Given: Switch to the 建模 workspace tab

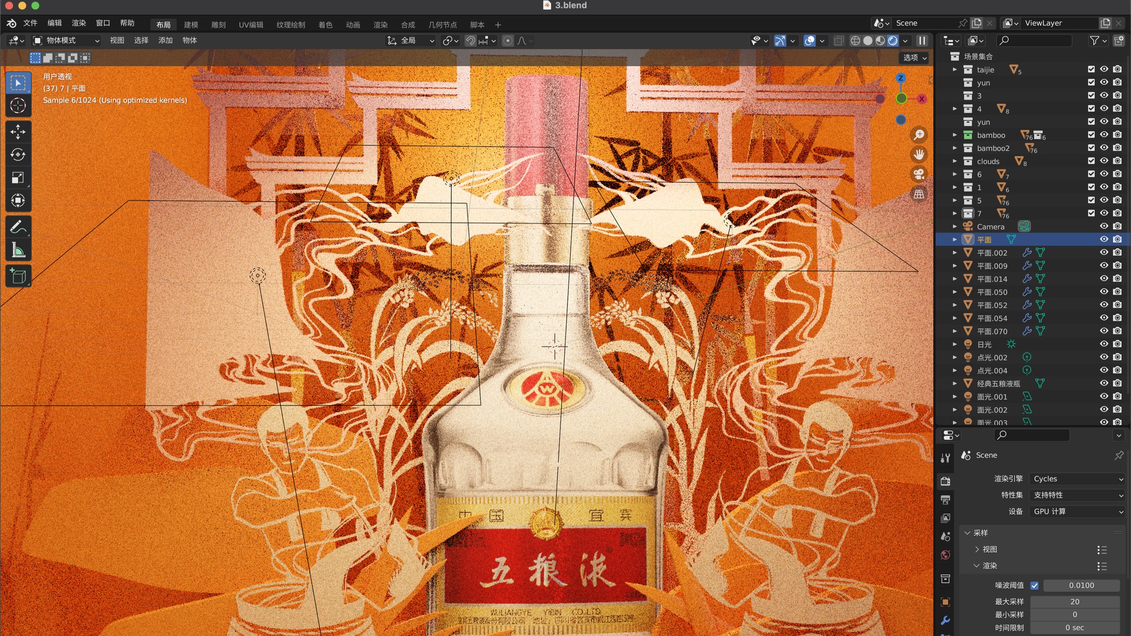Looking at the screenshot, I should pos(191,25).
